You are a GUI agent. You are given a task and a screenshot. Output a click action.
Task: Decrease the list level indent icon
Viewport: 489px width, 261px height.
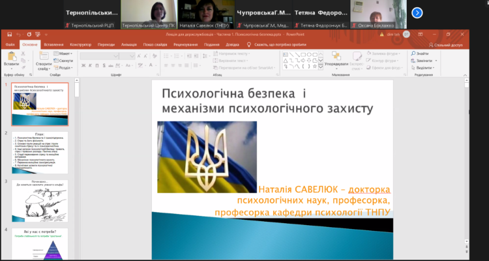point(189,56)
